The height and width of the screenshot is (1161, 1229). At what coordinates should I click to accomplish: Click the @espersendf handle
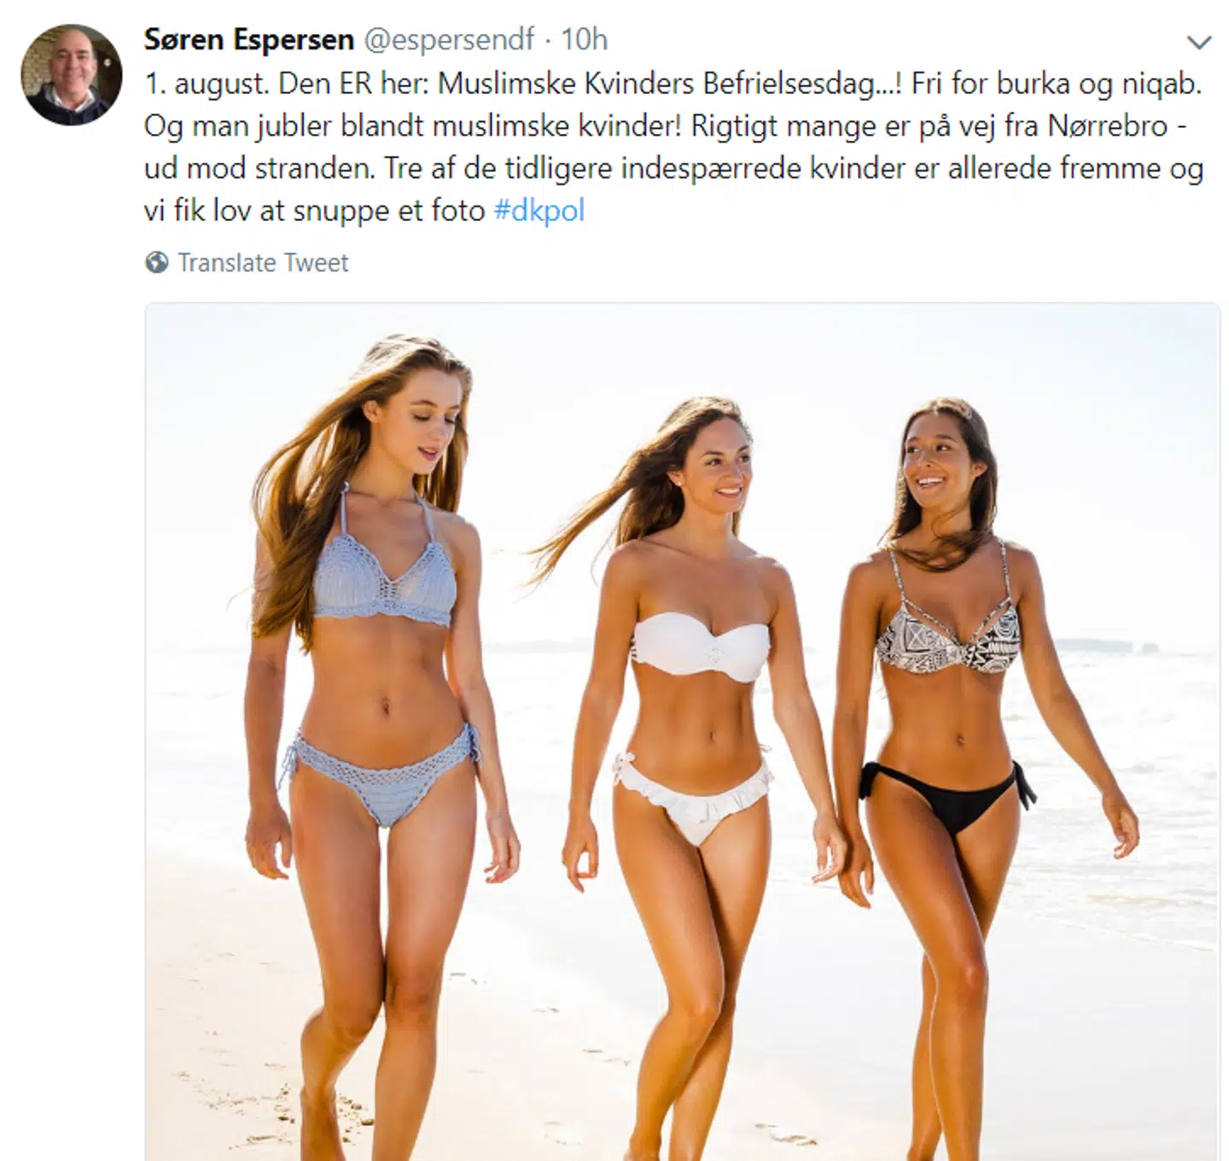[x=449, y=39]
